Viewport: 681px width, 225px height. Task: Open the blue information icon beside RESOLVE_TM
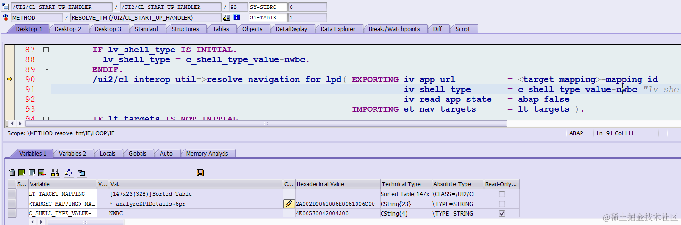[236, 17]
